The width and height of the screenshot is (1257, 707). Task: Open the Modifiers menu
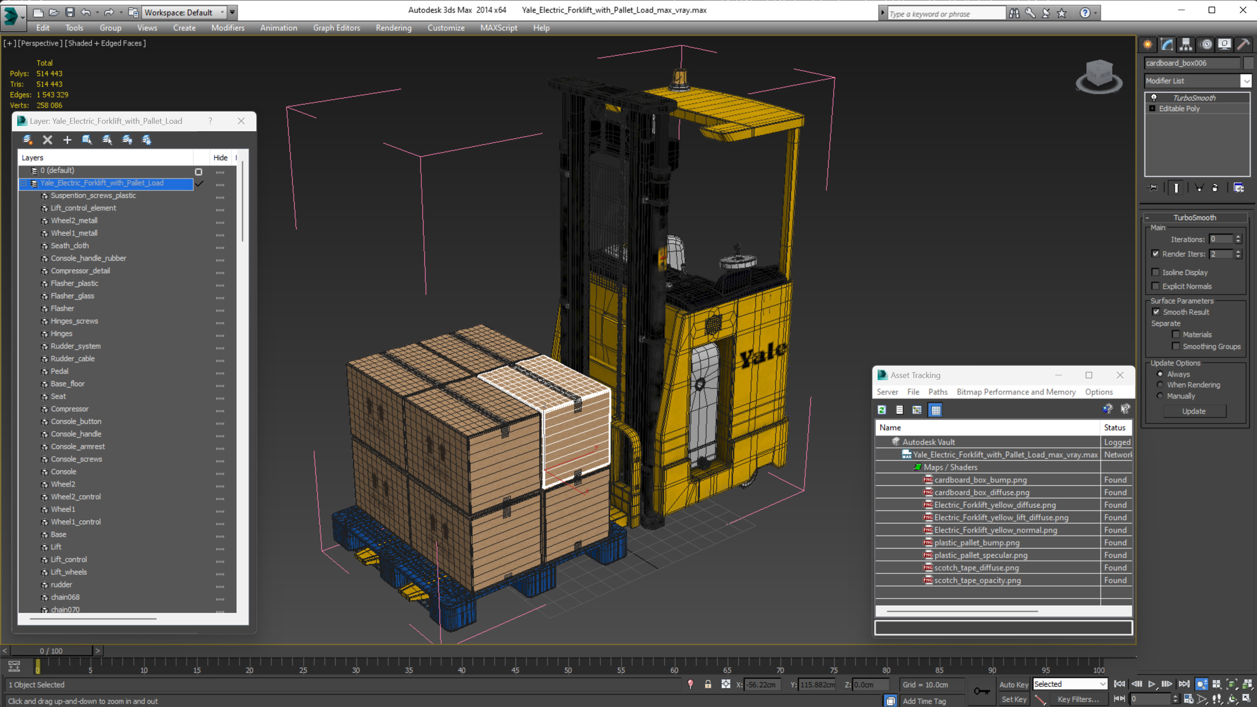click(x=228, y=28)
